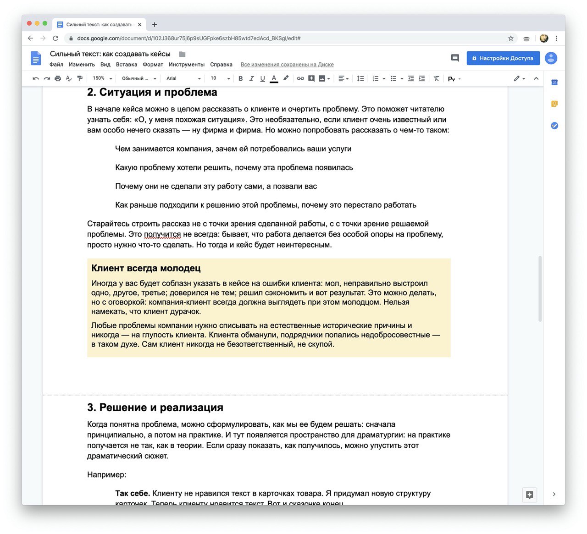Open the Chrome three-dot menu
The image size is (587, 534).
(x=556, y=39)
